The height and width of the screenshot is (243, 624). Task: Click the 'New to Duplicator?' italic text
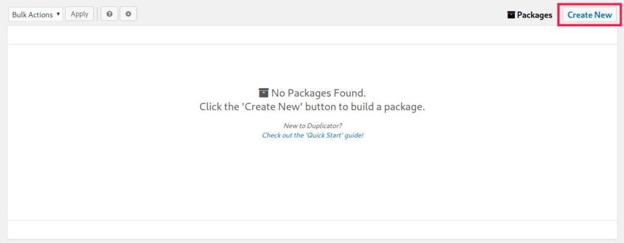(313, 125)
